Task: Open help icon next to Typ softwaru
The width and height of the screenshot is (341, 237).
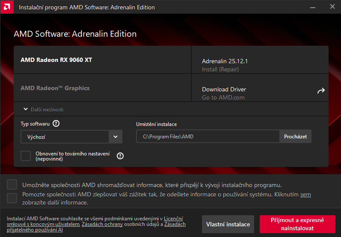Action: (56, 124)
